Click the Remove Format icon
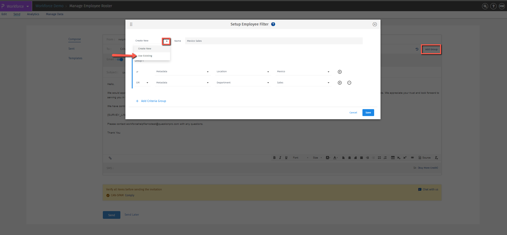Image resolution: width=507 pixels, height=235 pixels. pyautogui.click(x=436, y=158)
